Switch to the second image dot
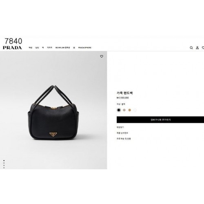 (x=4, y=163)
